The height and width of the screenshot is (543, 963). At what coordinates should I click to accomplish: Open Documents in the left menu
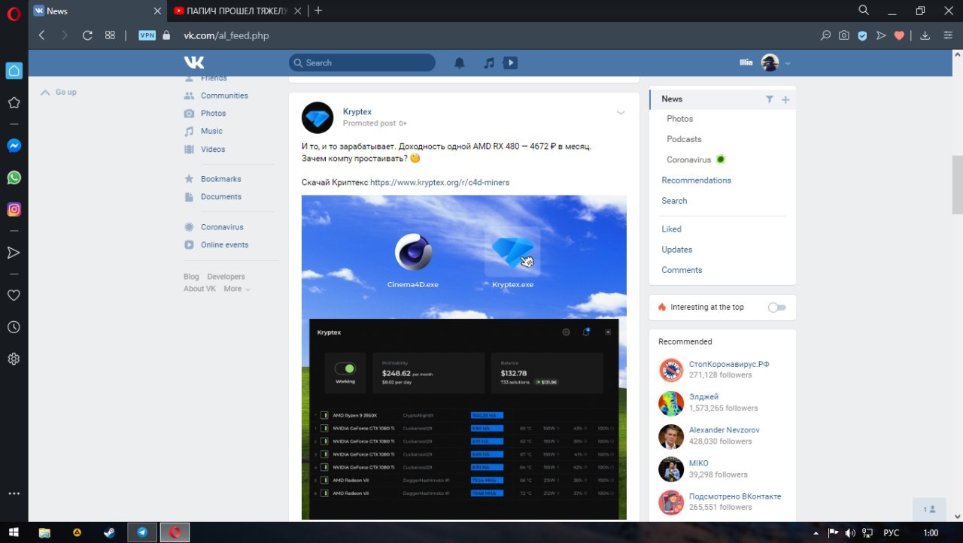pyautogui.click(x=221, y=196)
